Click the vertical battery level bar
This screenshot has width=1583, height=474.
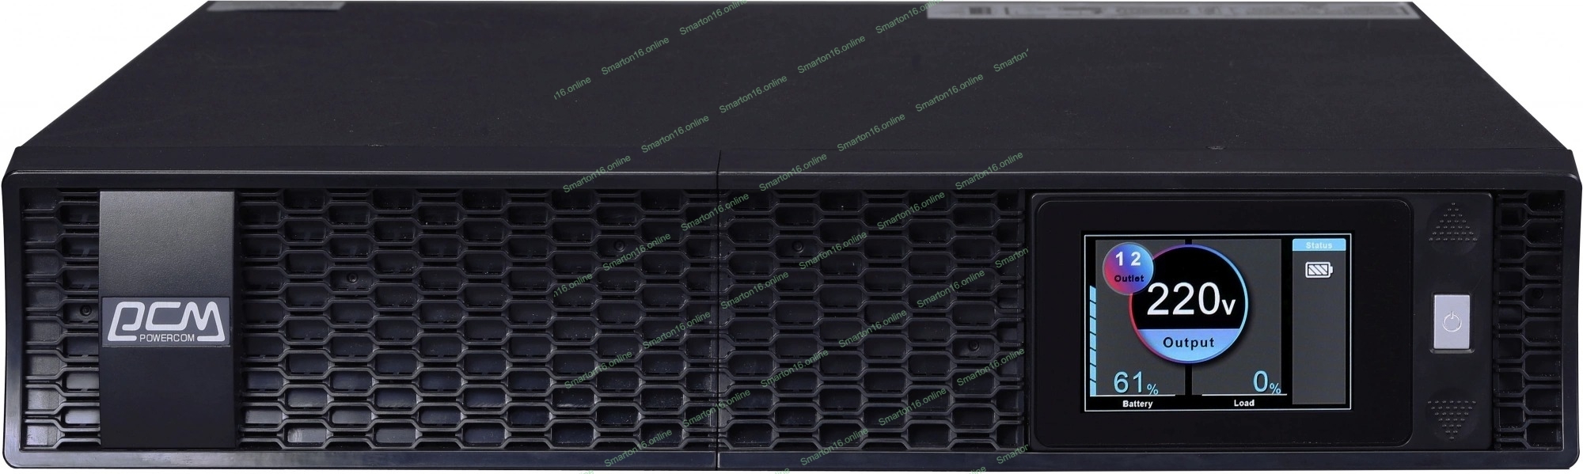(1095, 344)
